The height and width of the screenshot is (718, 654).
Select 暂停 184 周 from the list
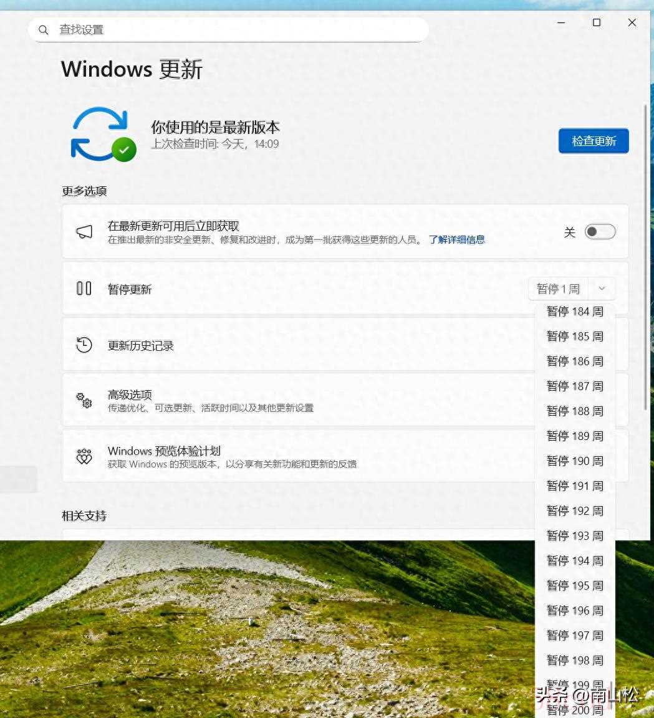point(575,312)
